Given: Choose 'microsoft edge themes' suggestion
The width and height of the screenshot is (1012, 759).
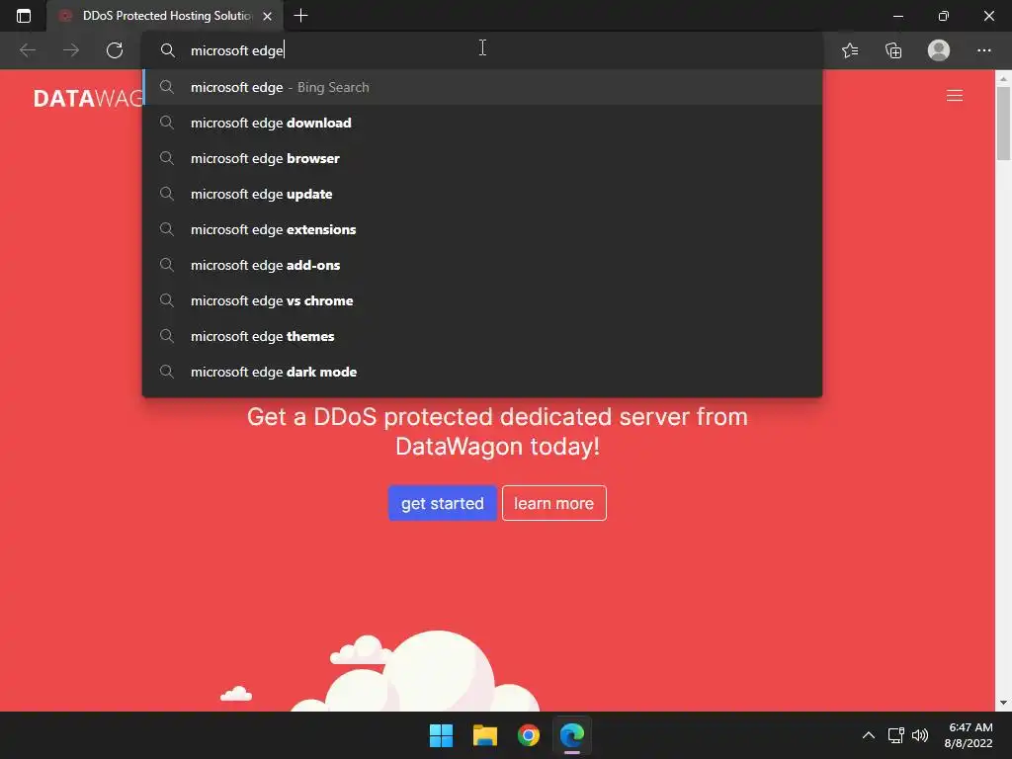Looking at the screenshot, I should (x=481, y=336).
